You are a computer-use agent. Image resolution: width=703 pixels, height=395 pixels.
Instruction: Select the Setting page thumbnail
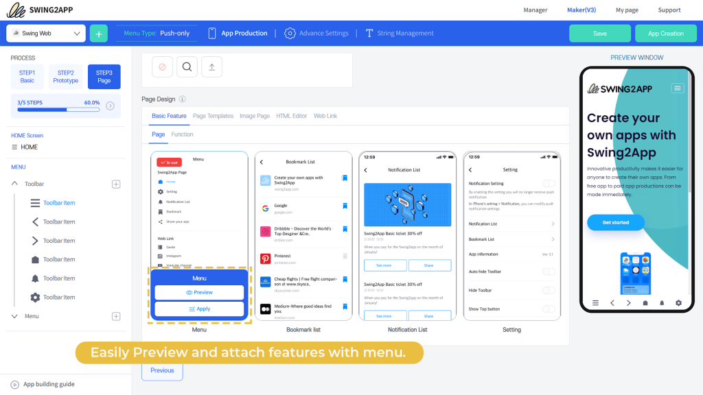(511, 236)
